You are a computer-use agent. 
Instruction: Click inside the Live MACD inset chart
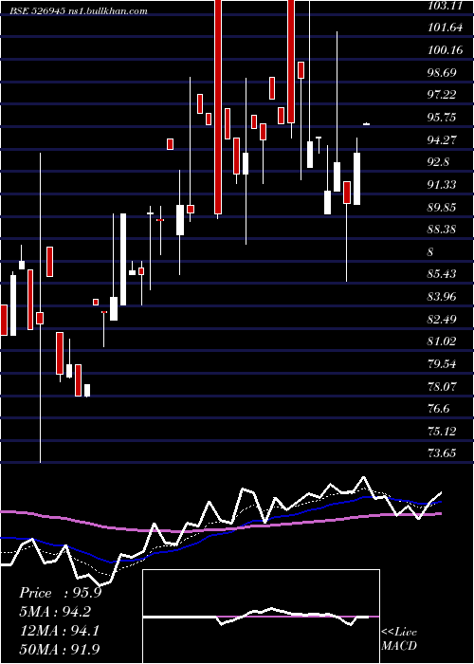click(x=261, y=617)
